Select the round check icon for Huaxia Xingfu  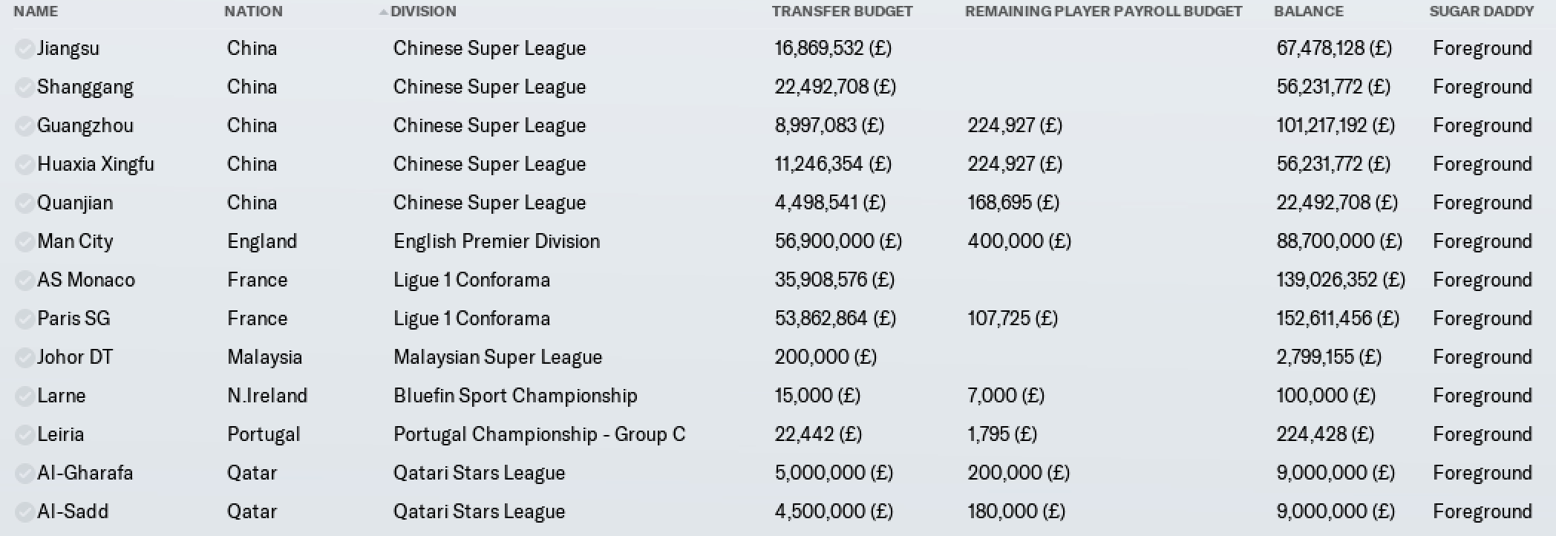click(x=24, y=165)
